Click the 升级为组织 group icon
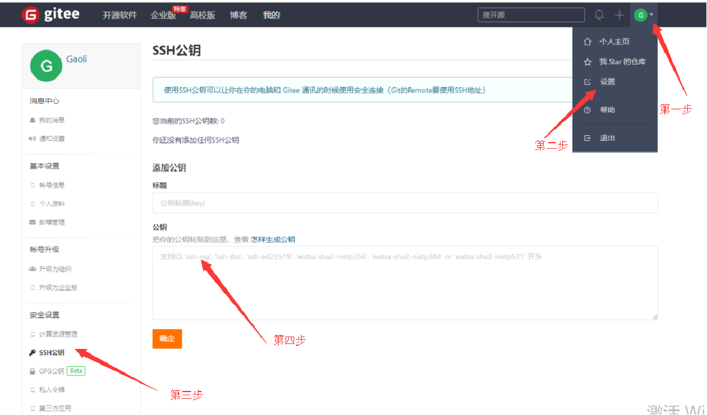 [x=32, y=268]
